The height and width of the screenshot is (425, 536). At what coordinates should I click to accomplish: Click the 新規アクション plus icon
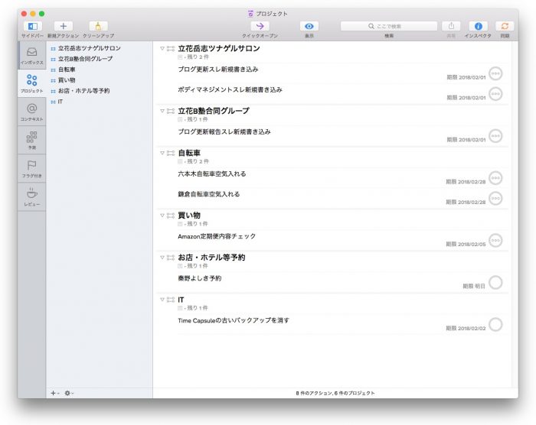tap(63, 26)
